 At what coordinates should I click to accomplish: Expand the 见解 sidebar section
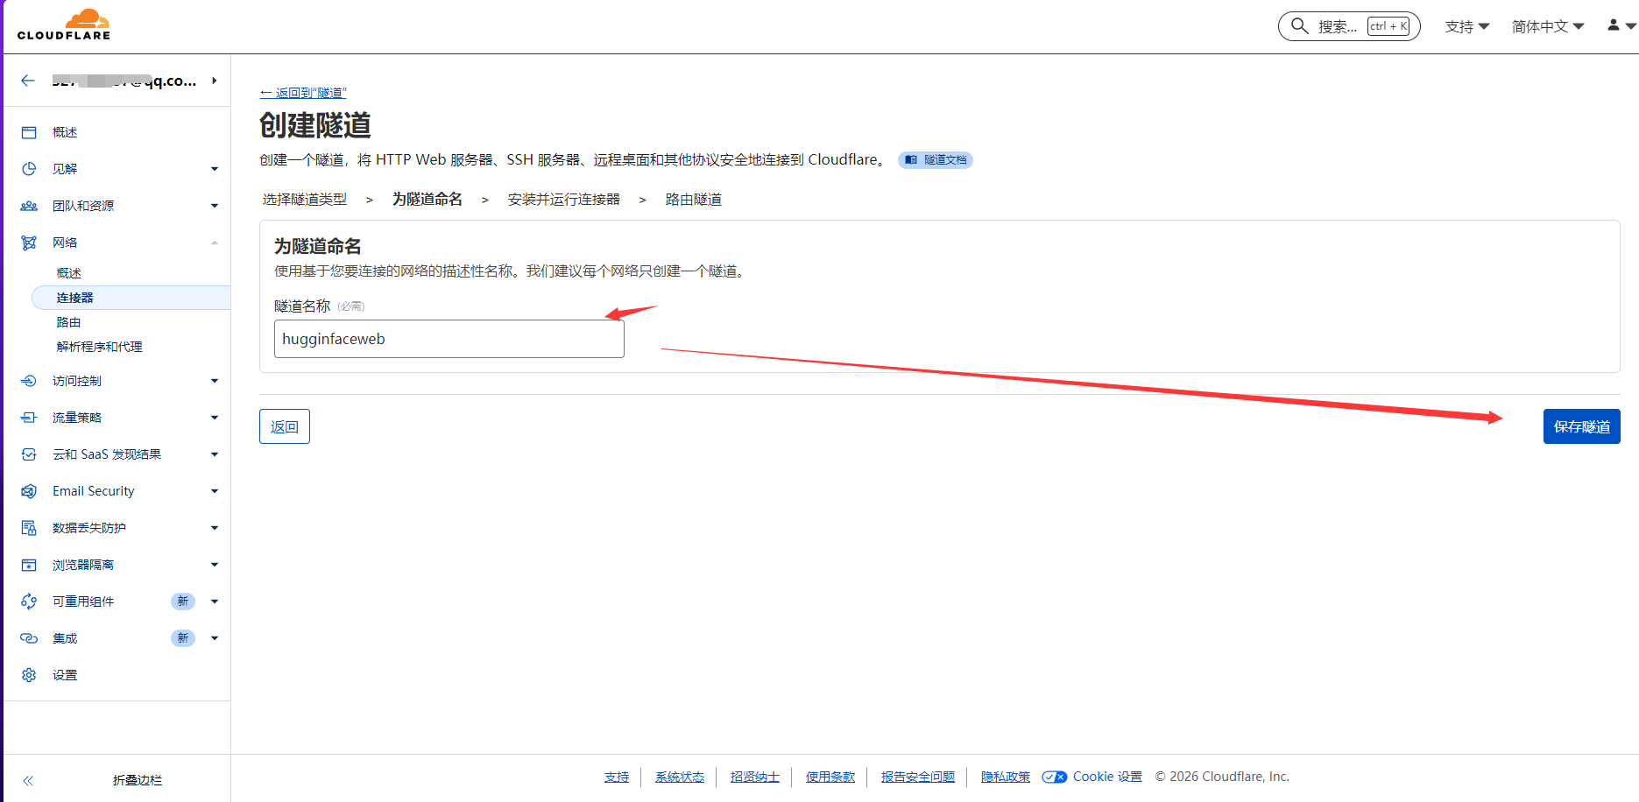pyautogui.click(x=214, y=169)
